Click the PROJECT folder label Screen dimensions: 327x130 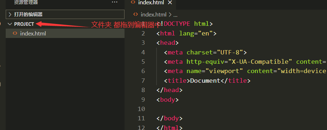click(24, 24)
